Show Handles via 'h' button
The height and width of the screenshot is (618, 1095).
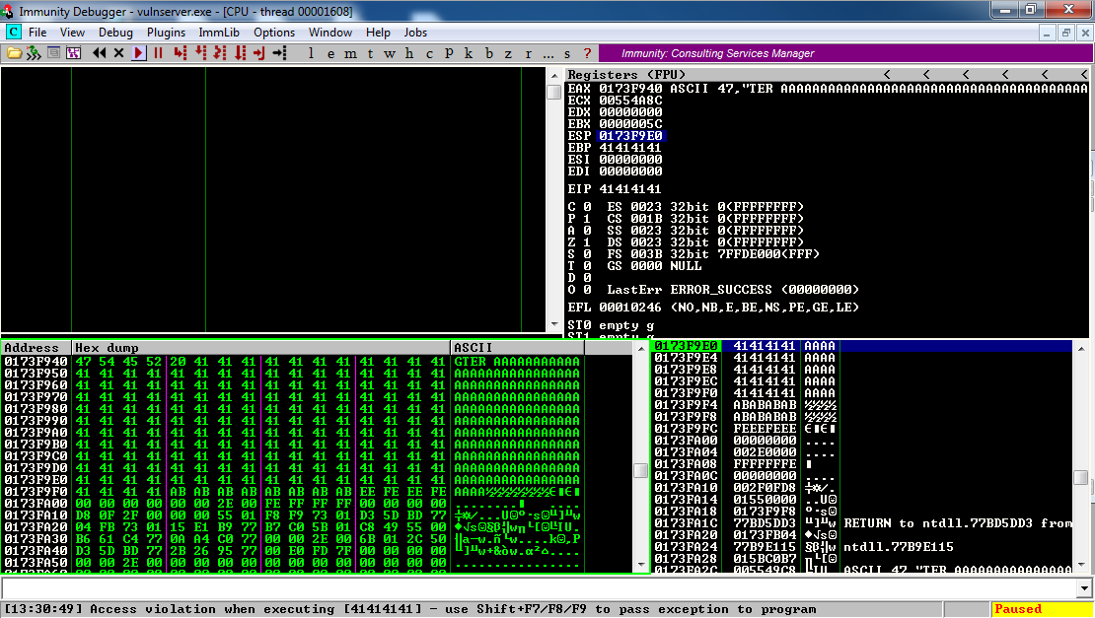tap(409, 53)
